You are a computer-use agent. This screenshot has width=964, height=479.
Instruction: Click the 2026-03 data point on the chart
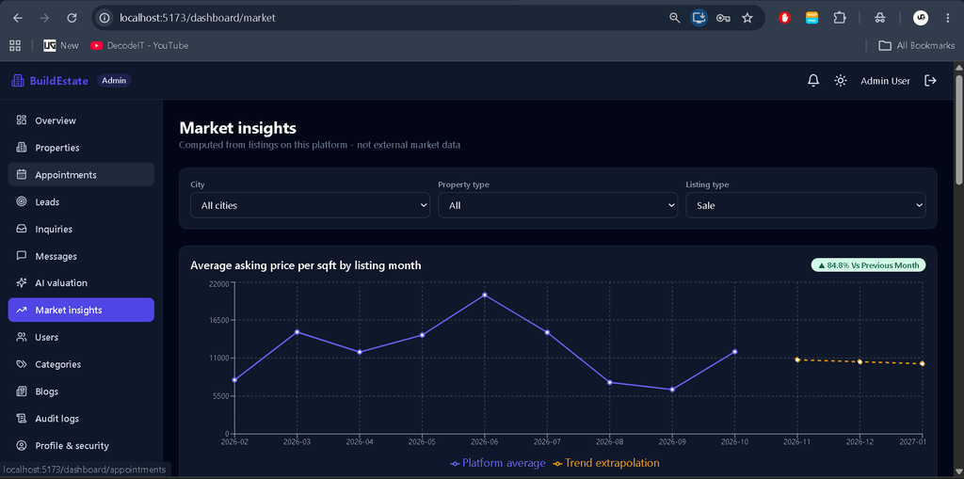297,332
